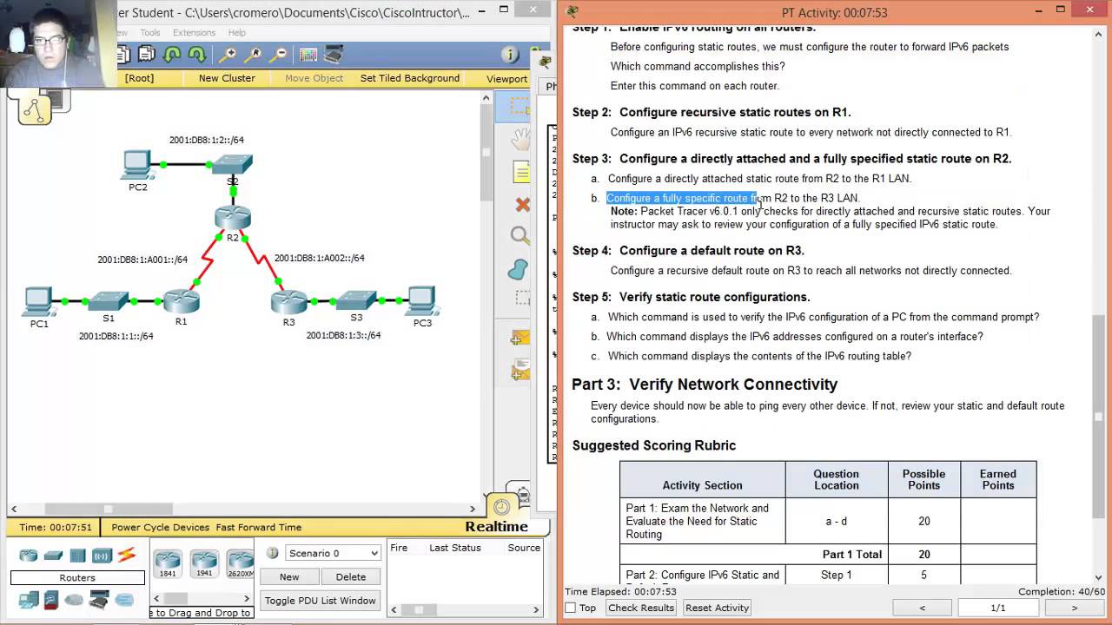This screenshot has width=1112, height=625.
Task: Click switch S3 in the topology
Action: pyautogui.click(x=355, y=300)
